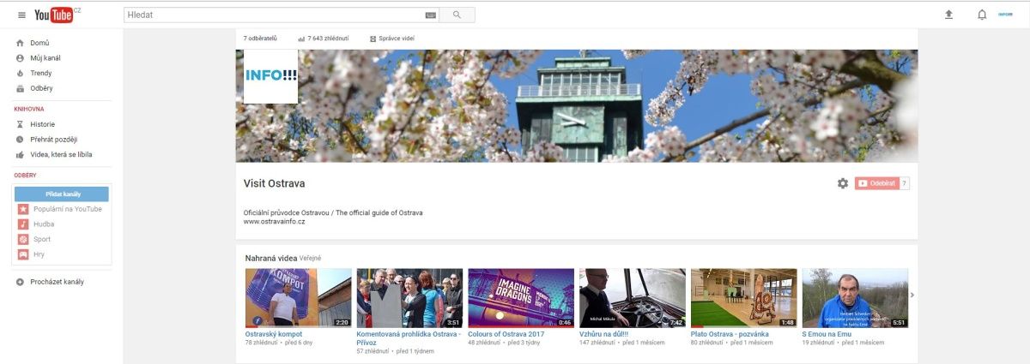The width and height of the screenshot is (1030, 364).
Task: Play the Colours of Ostrava 2017 thumbnail
Action: 521,298
